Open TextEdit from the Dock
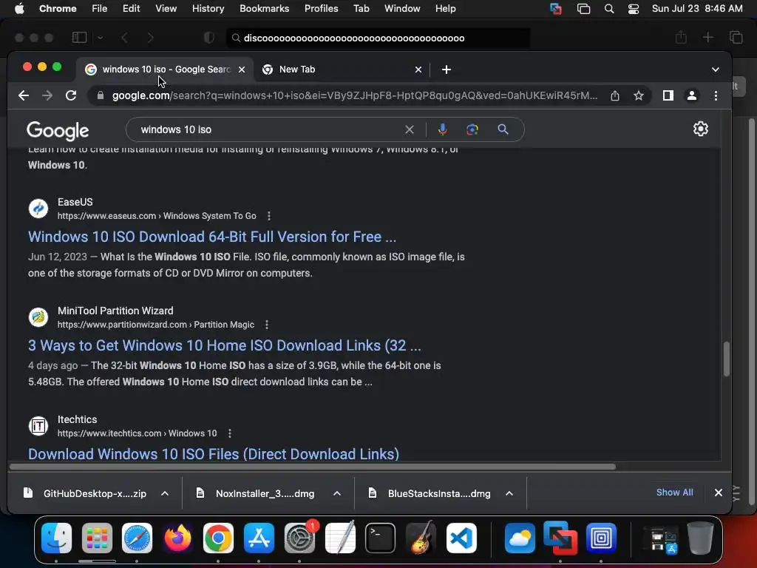The width and height of the screenshot is (757, 568). [340, 538]
